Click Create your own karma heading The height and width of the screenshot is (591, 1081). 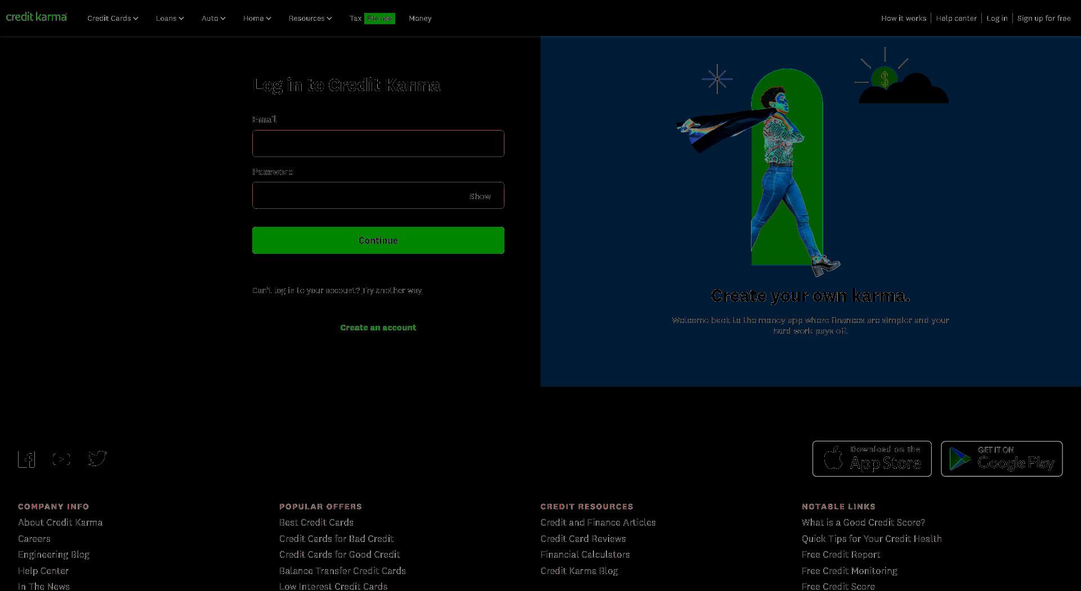811,295
